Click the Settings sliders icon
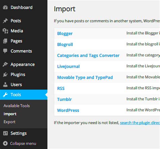 (x=5, y=133)
